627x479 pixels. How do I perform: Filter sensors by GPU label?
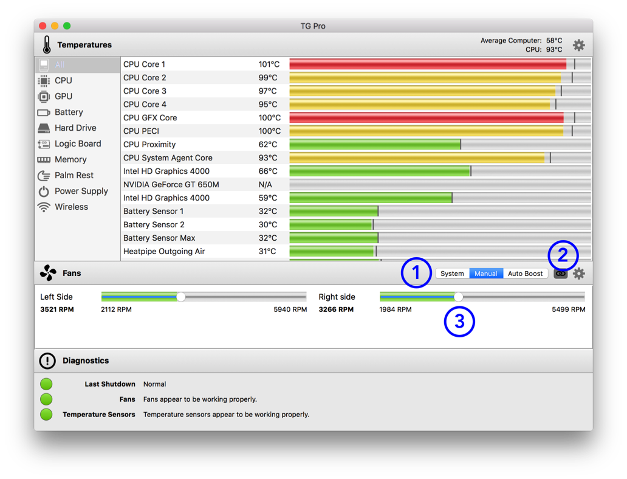click(x=64, y=97)
